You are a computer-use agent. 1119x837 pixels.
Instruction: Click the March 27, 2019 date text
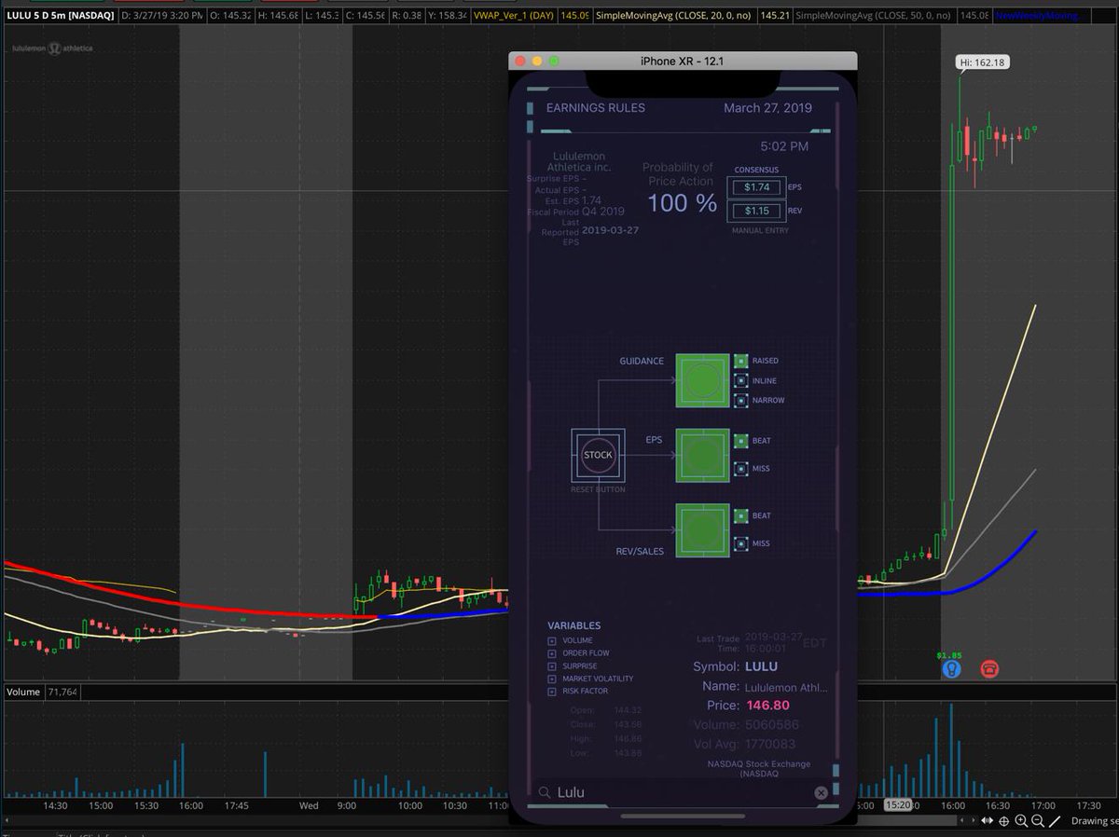[x=767, y=108]
